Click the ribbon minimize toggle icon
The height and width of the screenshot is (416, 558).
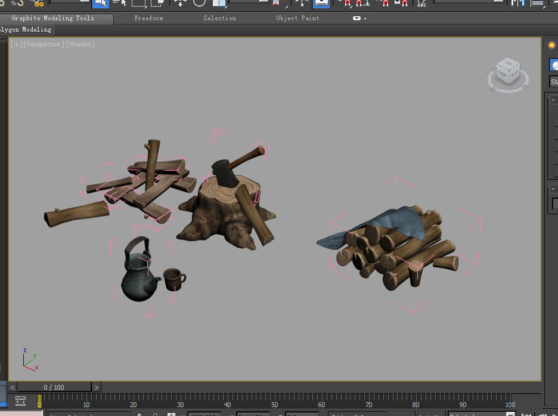point(356,18)
